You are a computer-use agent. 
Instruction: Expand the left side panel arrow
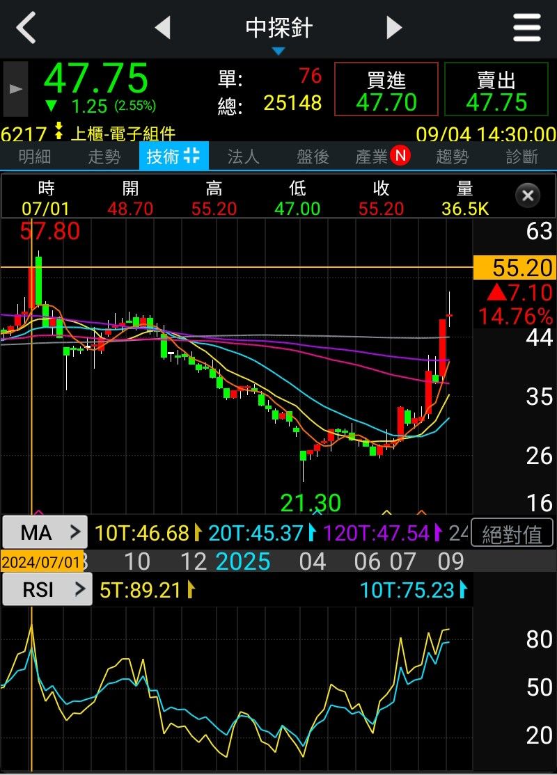point(15,89)
